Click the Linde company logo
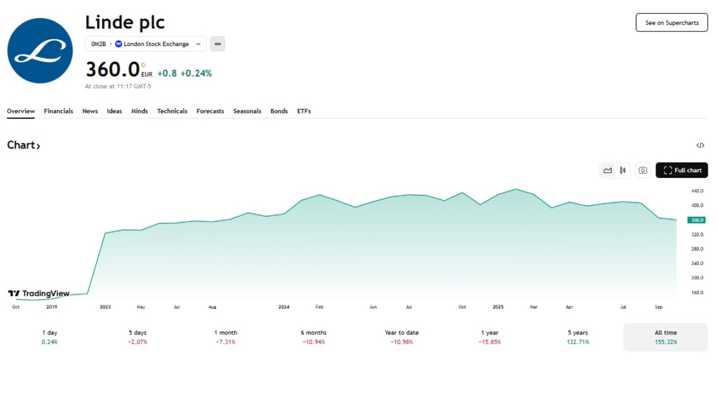Image resolution: width=719 pixels, height=404 pixels. click(39, 50)
